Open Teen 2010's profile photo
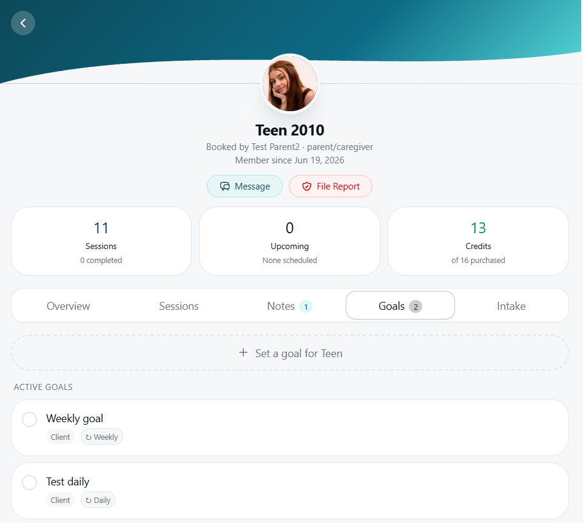Viewport: 583px width, 523px height. (x=289, y=84)
